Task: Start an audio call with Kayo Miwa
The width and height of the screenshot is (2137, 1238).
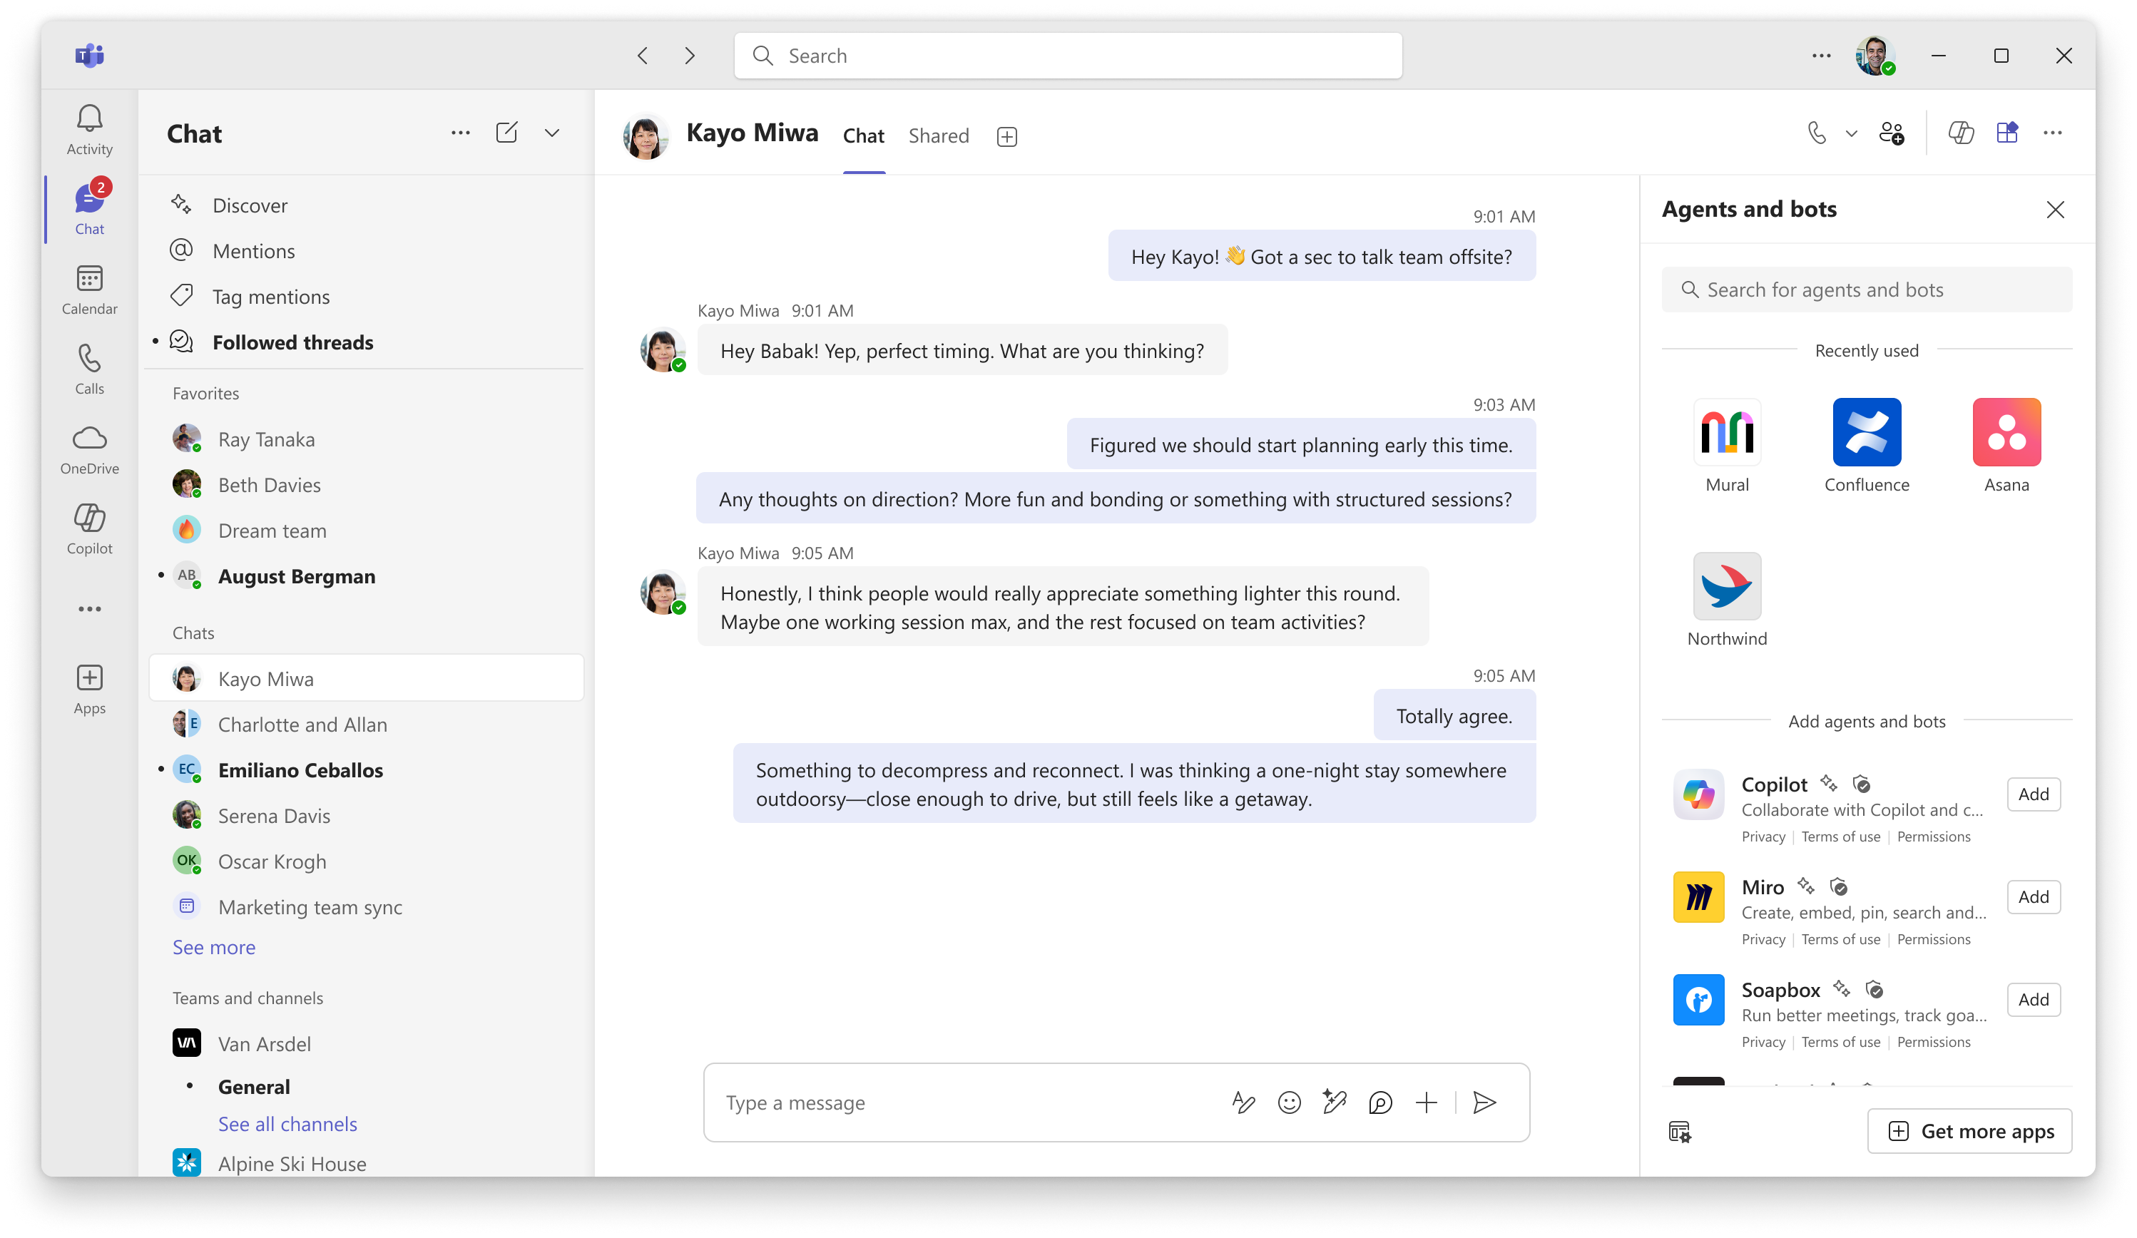Action: pos(1817,133)
